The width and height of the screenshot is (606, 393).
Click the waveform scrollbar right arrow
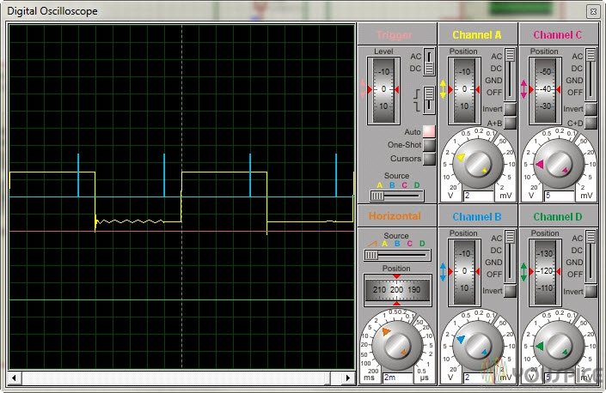pyautogui.click(x=348, y=378)
